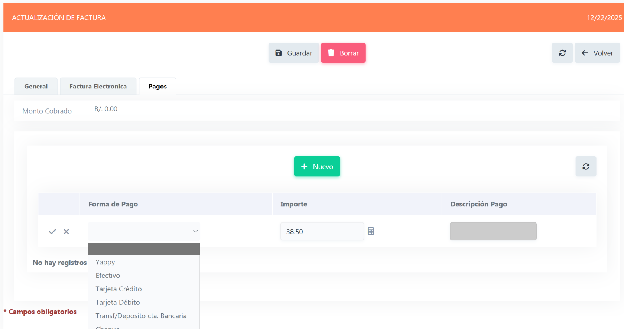Viewport: 624px width, 329px height.
Task: Pick Tarjeta Crédito from the list
Action: pyautogui.click(x=118, y=289)
